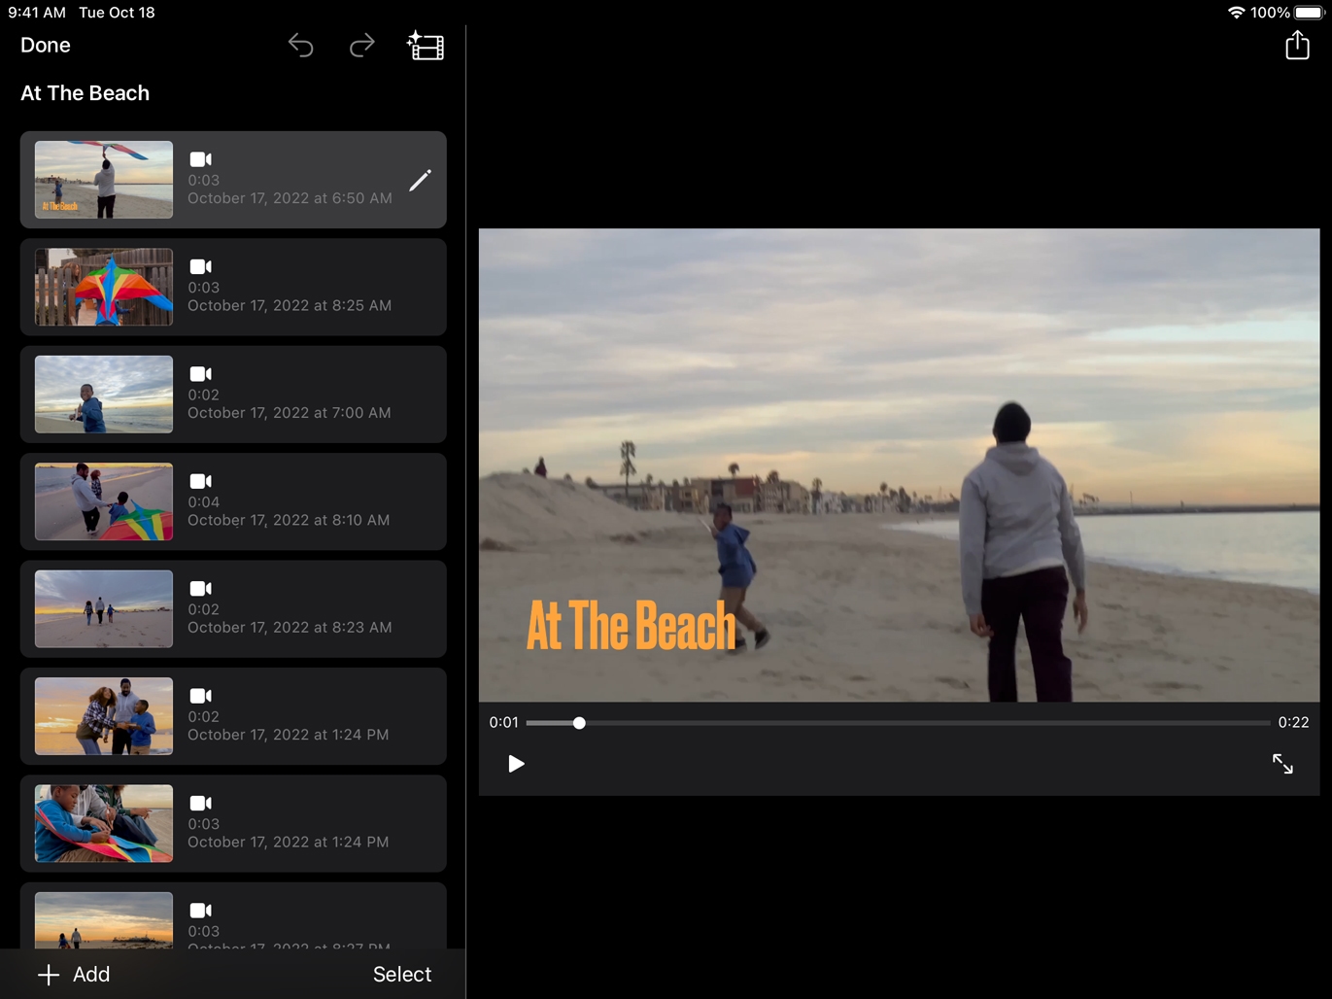Open the Magic Movie storyboard options icon
This screenshot has width=1332, height=999.
(x=426, y=46)
